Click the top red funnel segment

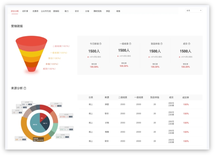(x=32, y=41)
